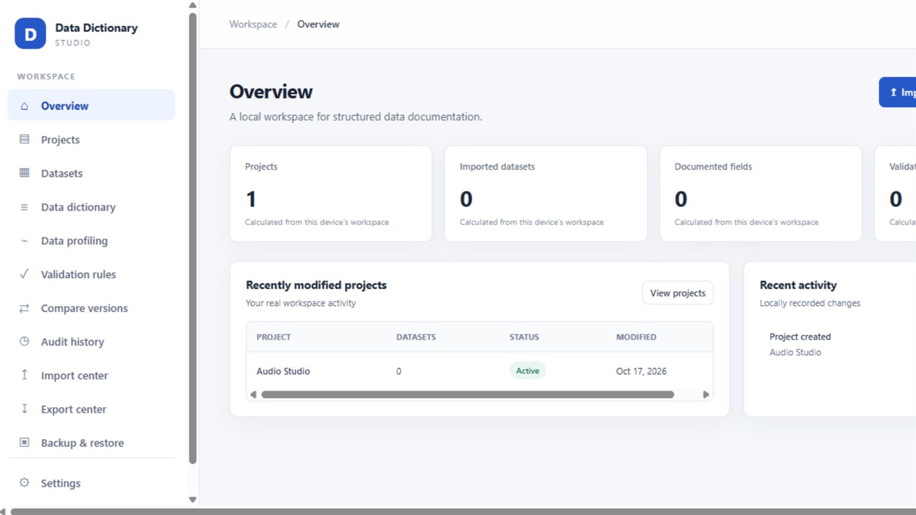Click the Data profiling icon in sidebar
The image size is (916, 515).
[x=24, y=240]
